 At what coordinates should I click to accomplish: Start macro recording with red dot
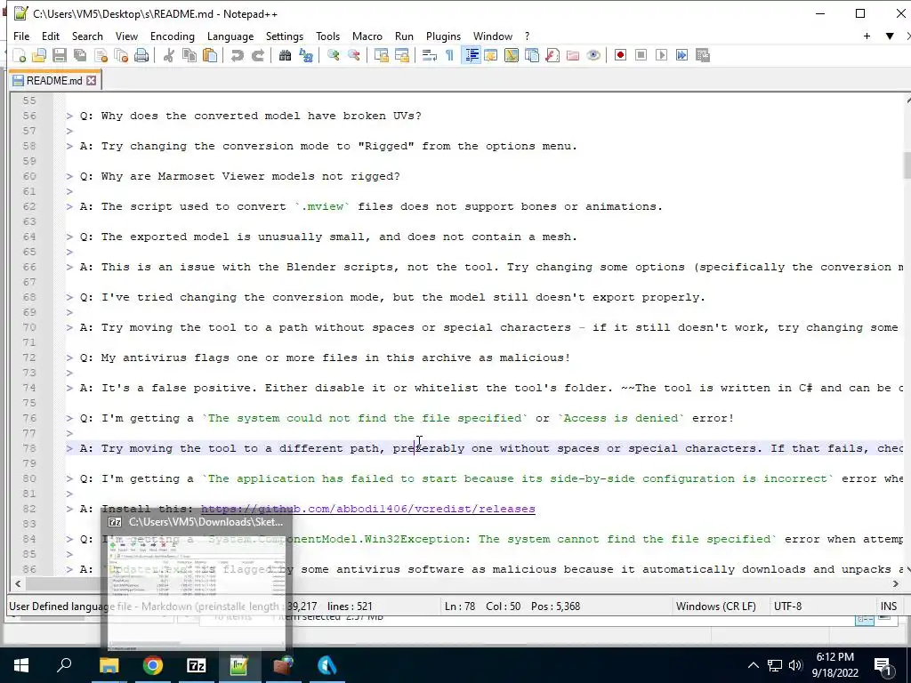(620, 55)
